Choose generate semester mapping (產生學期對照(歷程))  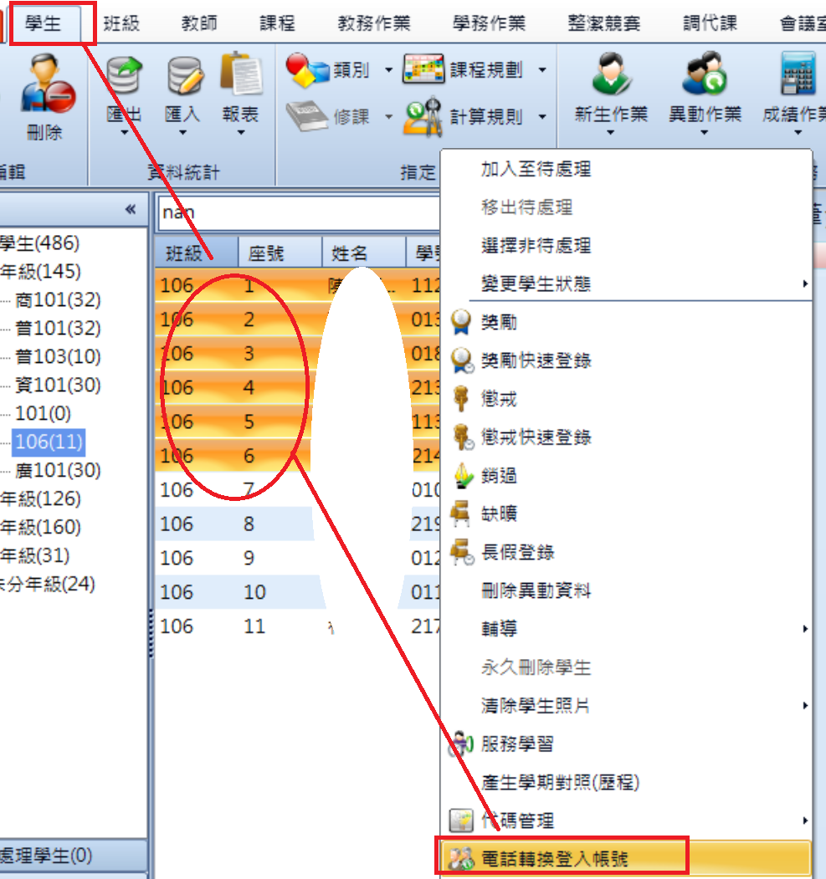click(x=561, y=782)
